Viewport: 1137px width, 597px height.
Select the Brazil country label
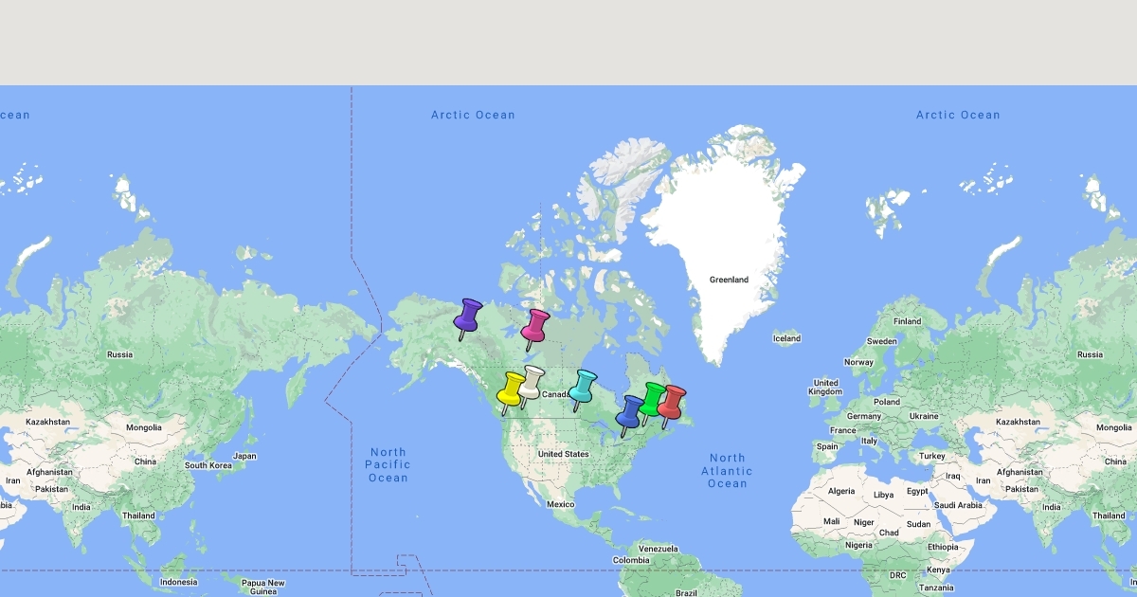point(686,592)
